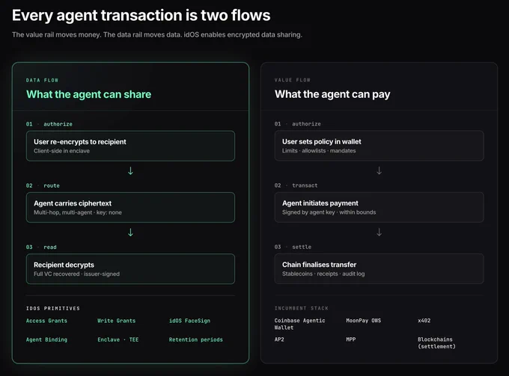Screen dimensions: 509x376
Task: Click Coinbase Agentic Wallet in incumbent stack
Action: 299,324
